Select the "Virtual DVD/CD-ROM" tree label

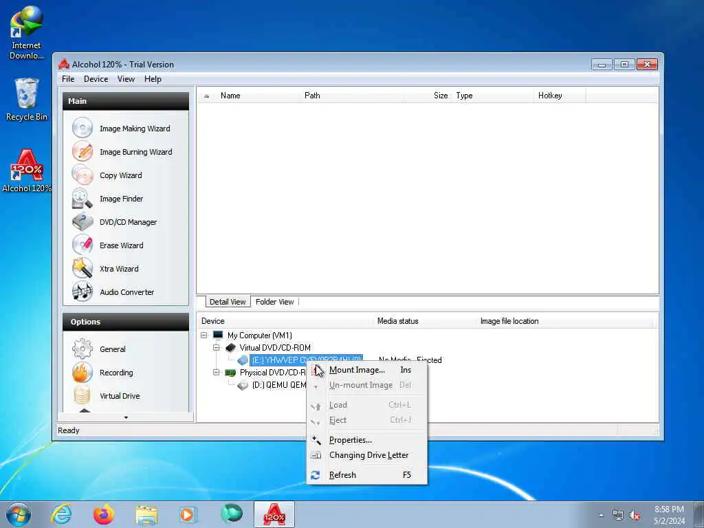[275, 347]
